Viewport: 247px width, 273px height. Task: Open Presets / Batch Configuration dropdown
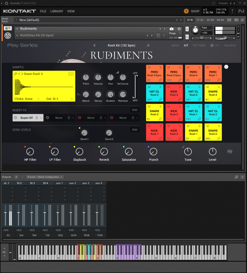[x=45, y=177]
